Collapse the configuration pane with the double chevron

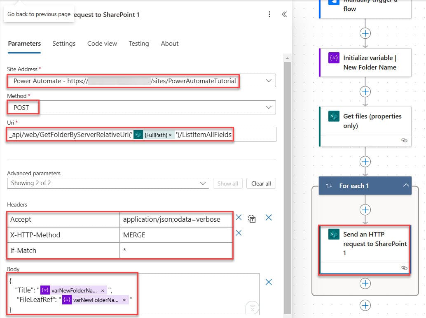coord(284,13)
